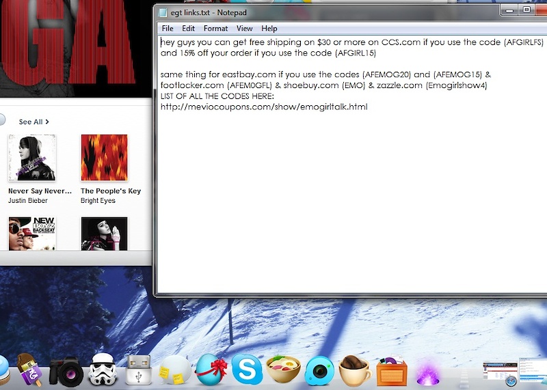
Task: Launch Skype from the dock
Action: pos(247,370)
